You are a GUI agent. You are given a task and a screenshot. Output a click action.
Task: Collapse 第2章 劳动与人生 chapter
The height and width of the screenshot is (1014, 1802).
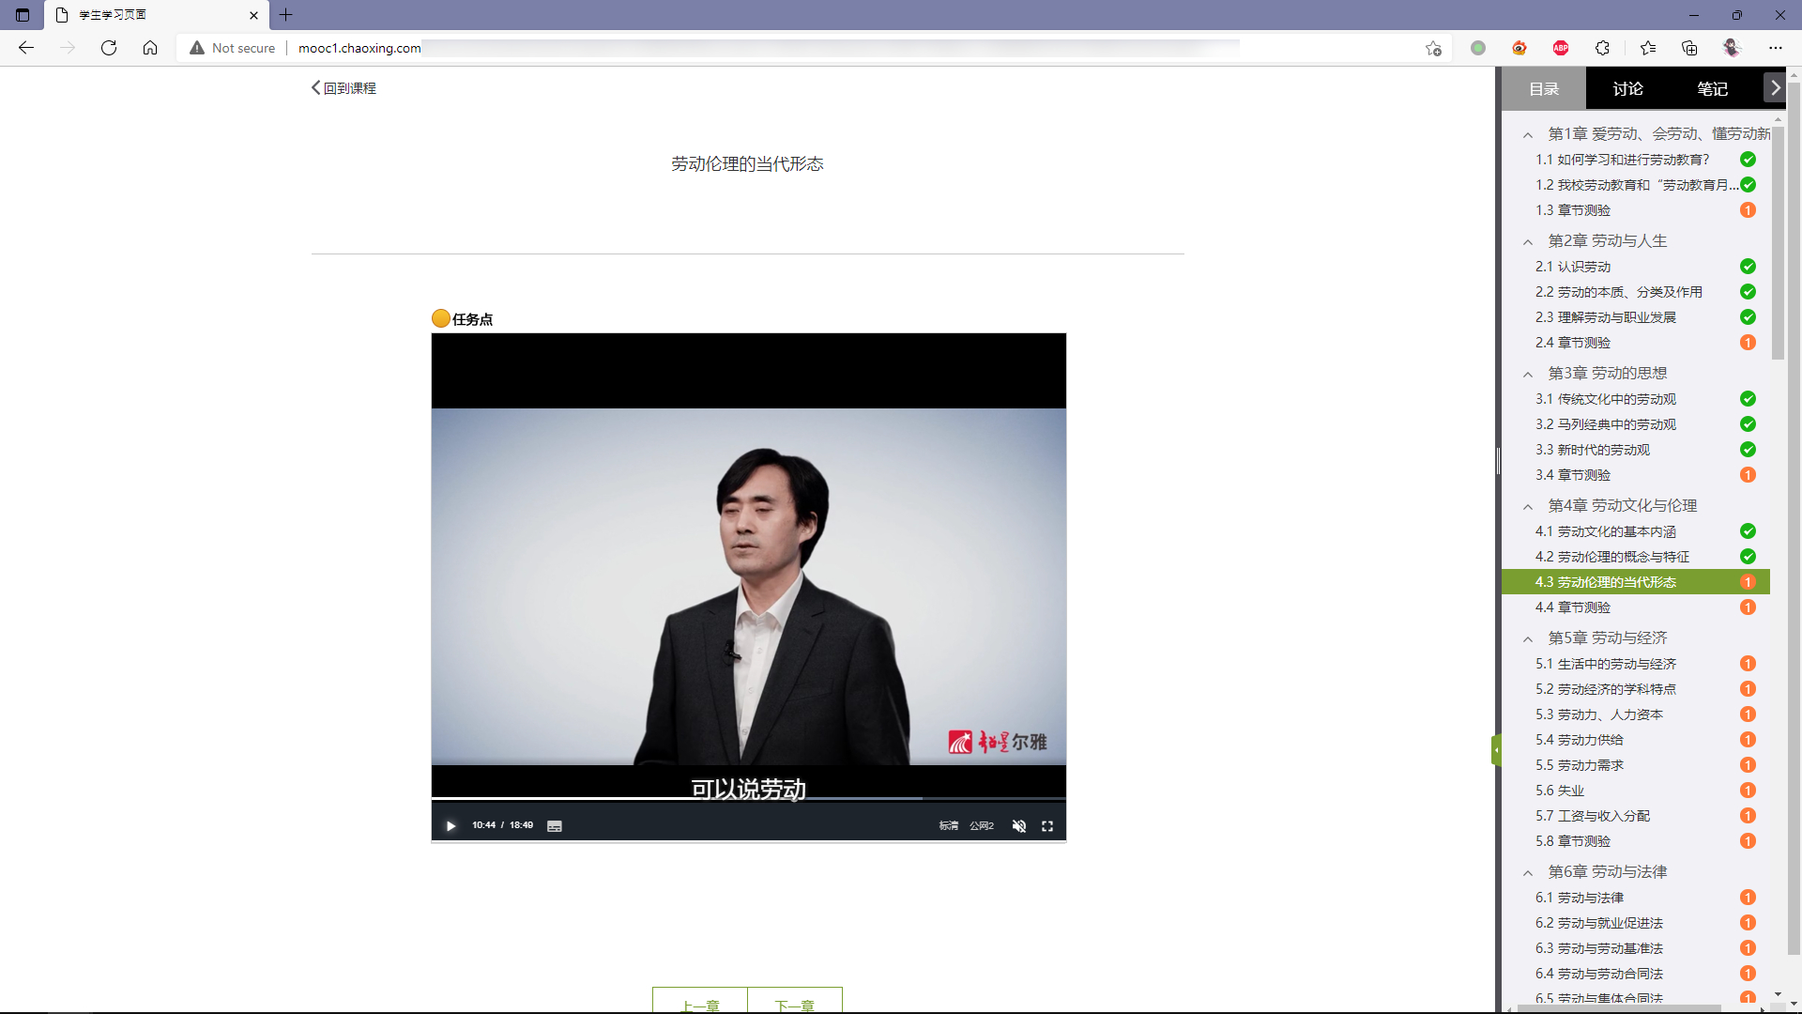(x=1528, y=242)
